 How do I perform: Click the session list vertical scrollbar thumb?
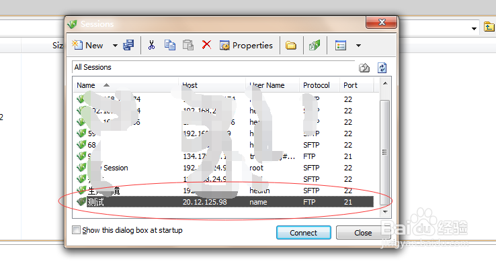[384, 152]
